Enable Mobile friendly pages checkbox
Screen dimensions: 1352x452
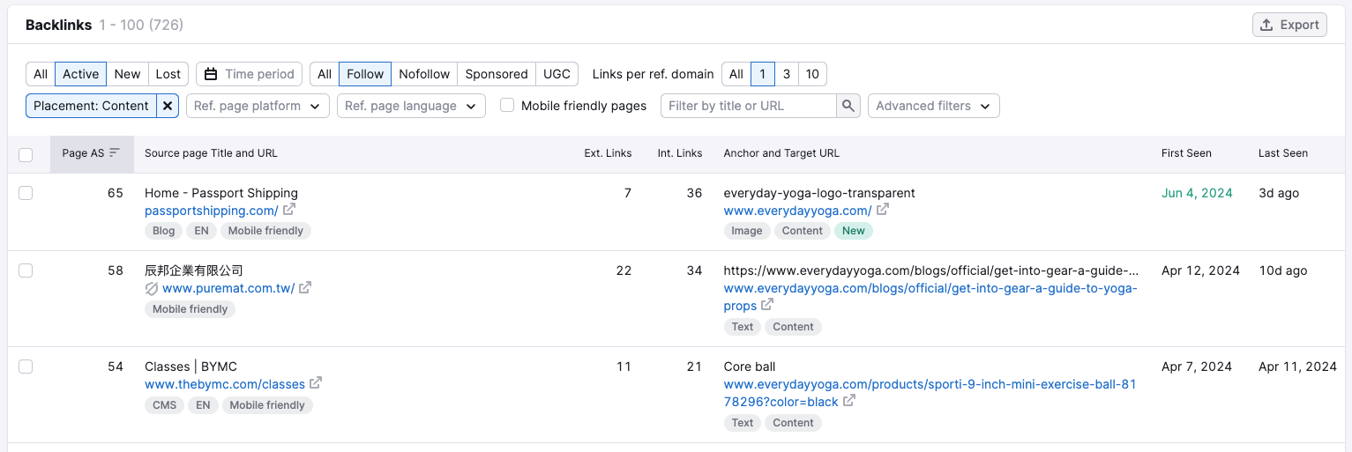coord(507,105)
